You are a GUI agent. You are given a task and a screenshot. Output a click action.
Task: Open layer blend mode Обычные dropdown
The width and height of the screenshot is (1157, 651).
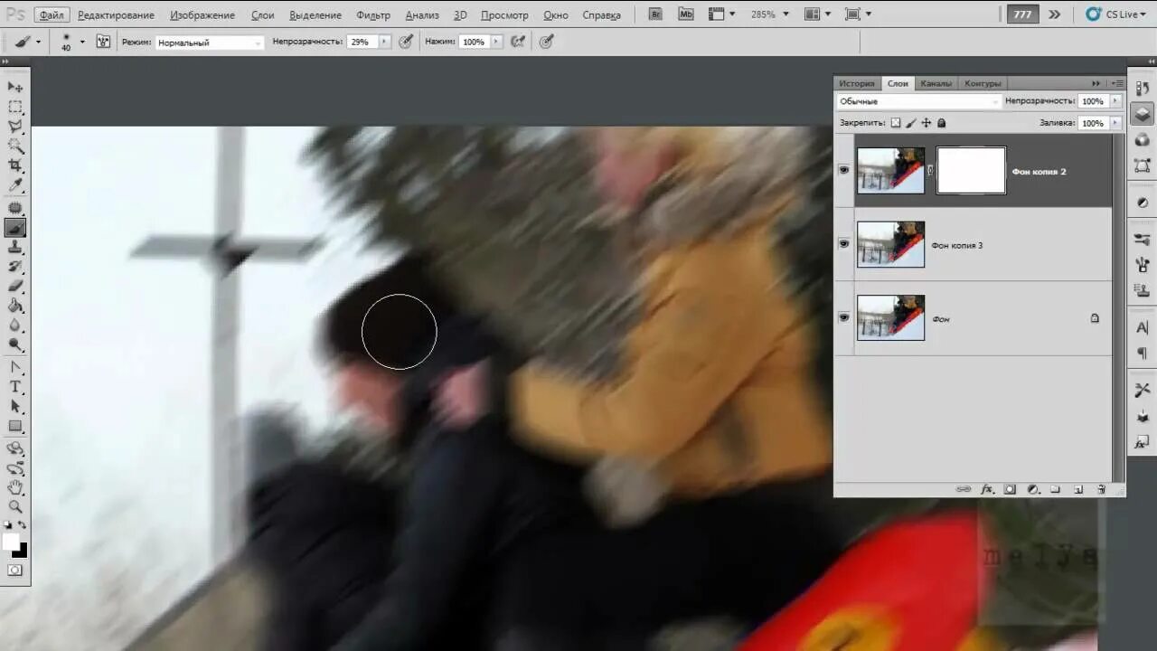tap(918, 101)
